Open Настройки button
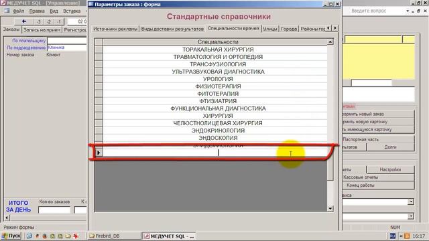The image size is (429, 241). tap(390, 169)
